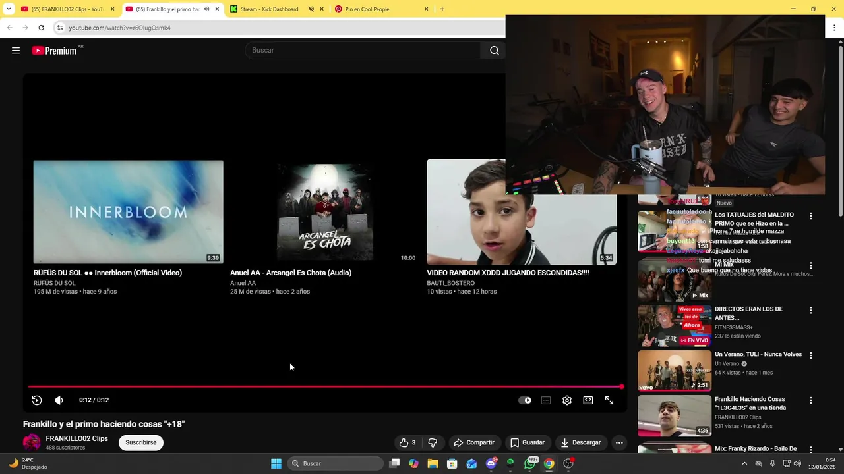The height and width of the screenshot is (474, 844).
Task: Open the Chrome three-dot menu
Action: 835,28
